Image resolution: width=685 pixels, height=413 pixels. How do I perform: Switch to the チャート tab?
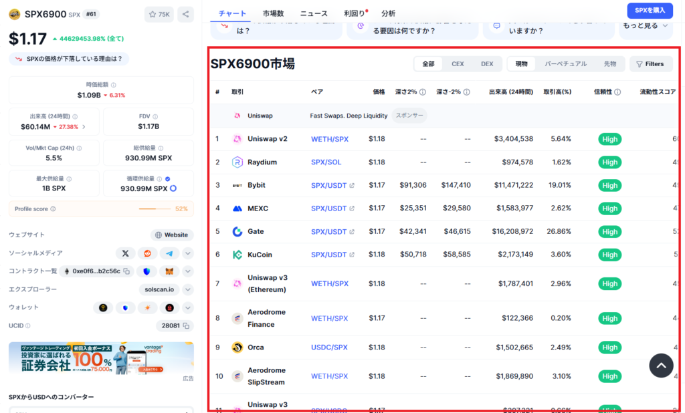(x=232, y=13)
